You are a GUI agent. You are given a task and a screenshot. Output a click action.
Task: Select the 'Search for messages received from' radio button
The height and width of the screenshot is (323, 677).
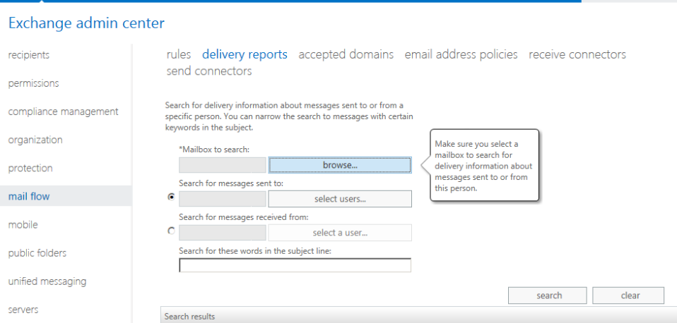pos(171,231)
